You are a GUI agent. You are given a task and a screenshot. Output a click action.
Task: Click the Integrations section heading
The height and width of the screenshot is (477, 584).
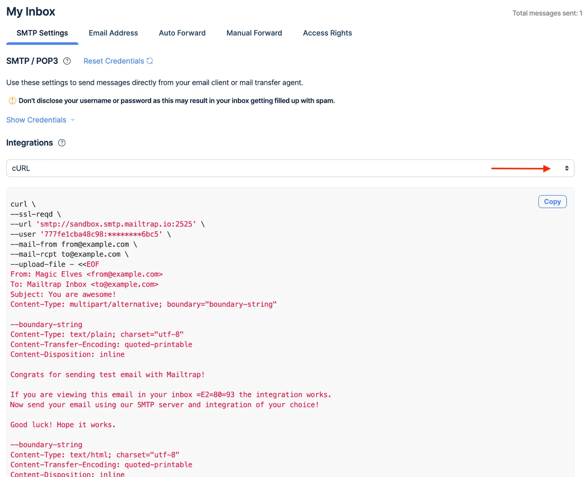tap(30, 143)
